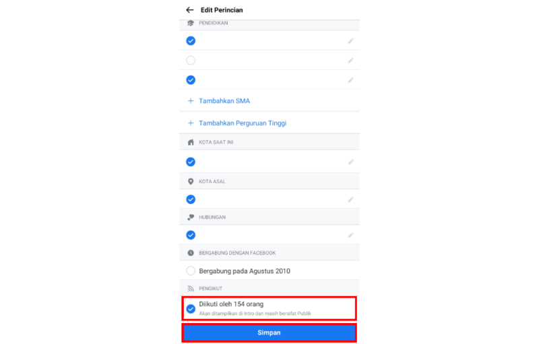539x344 pixels.
Task: Edit current city with pencil icon
Action: click(x=350, y=162)
